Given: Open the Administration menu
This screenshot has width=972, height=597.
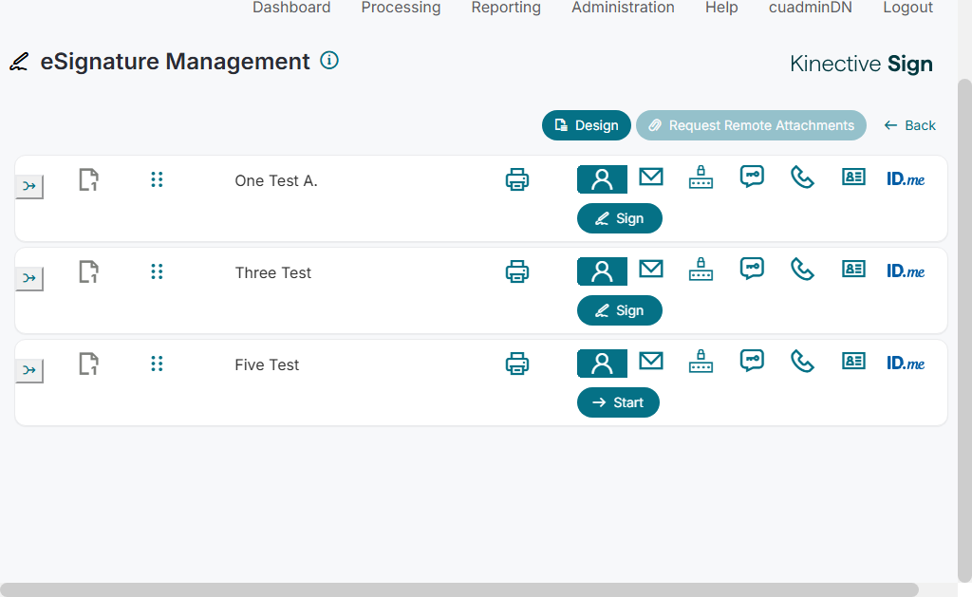Looking at the screenshot, I should tap(623, 8).
